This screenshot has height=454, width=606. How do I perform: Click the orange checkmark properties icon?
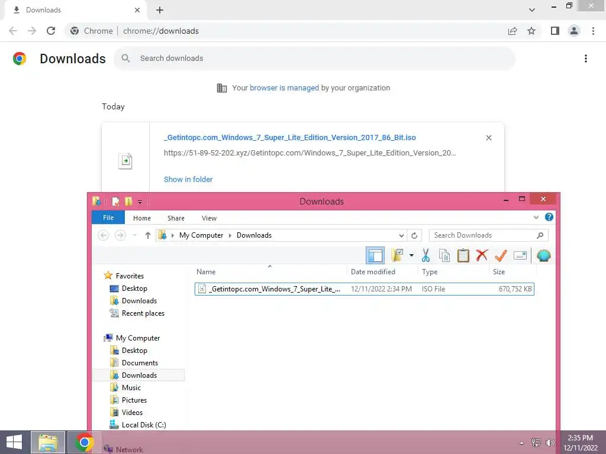[501, 255]
